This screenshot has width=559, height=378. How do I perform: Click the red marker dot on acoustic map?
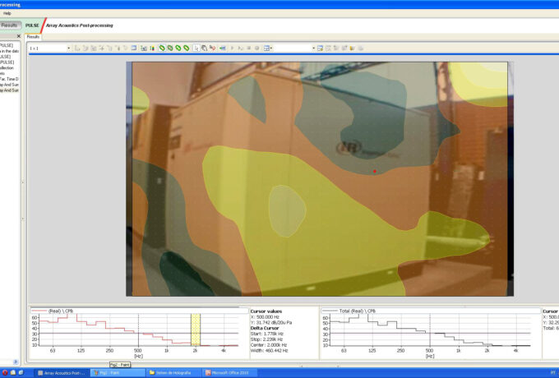coord(375,171)
